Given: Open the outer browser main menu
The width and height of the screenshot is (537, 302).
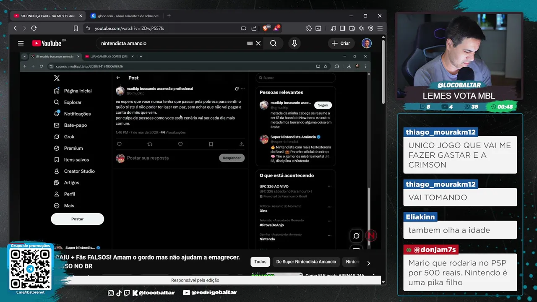Looking at the screenshot, I should [x=380, y=28].
